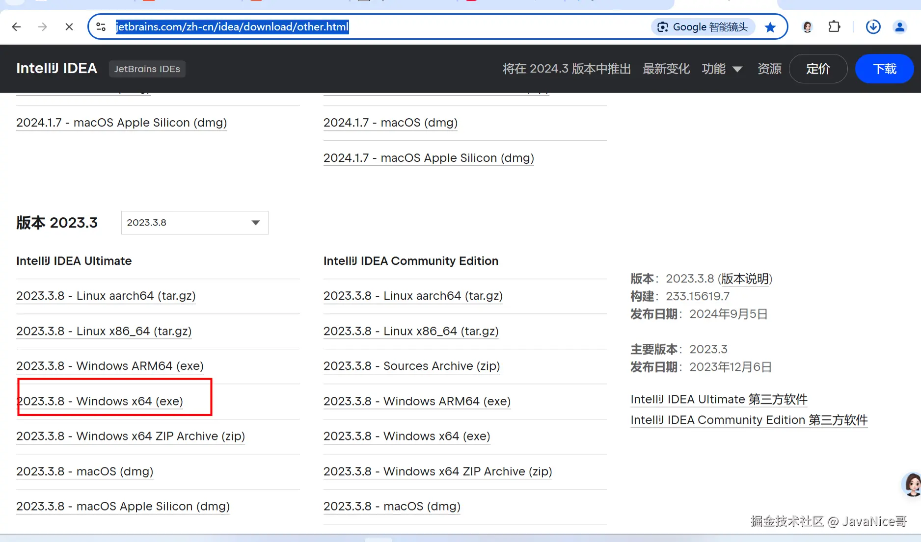The height and width of the screenshot is (542, 921).
Task: Click the build number 233.15619.7
Action: (698, 296)
